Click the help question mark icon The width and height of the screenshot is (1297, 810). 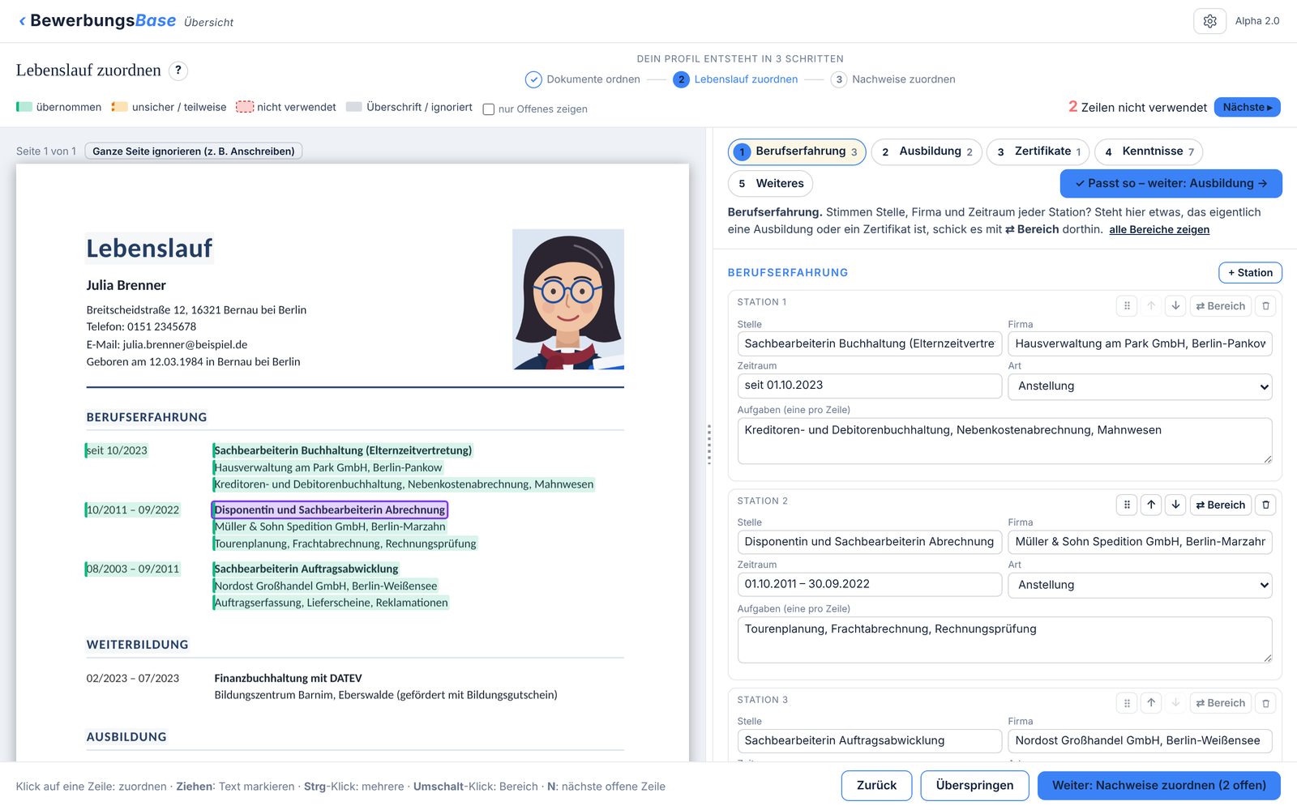[178, 70]
